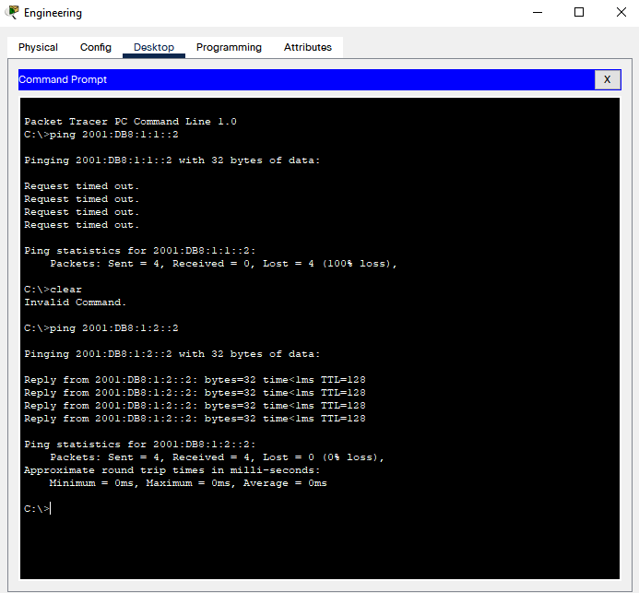Switch to the Physical tab
The image size is (639, 593).
(x=38, y=47)
